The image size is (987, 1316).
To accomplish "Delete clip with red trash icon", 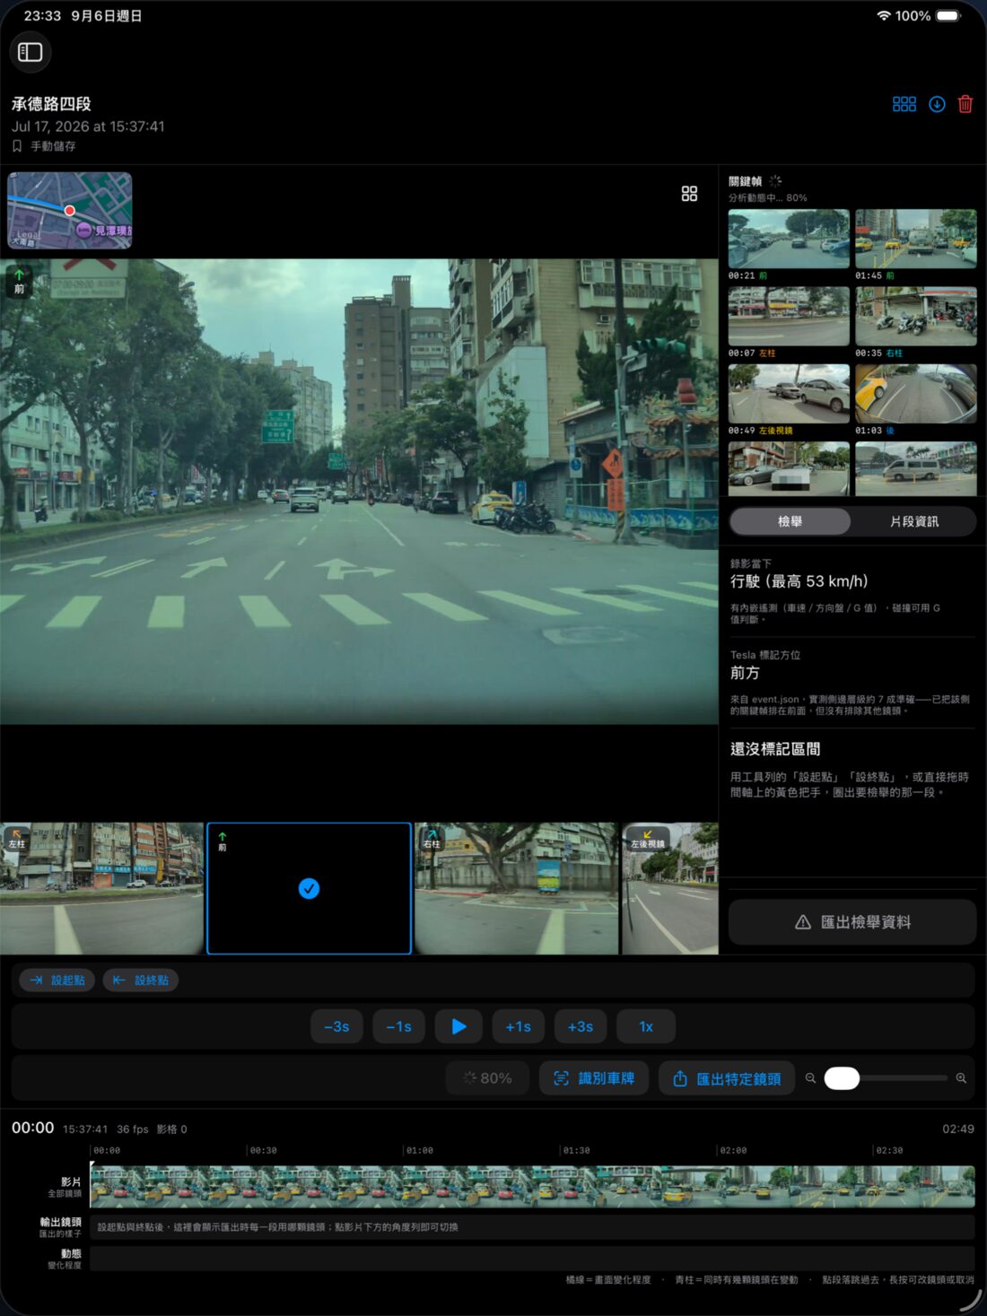I will click(965, 104).
